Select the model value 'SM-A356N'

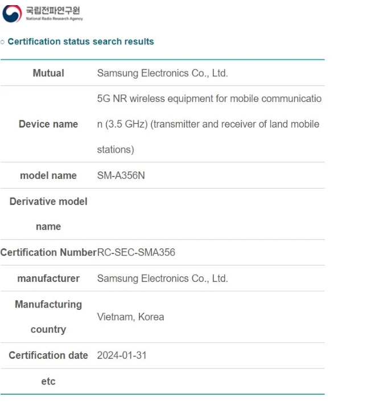[121, 175]
